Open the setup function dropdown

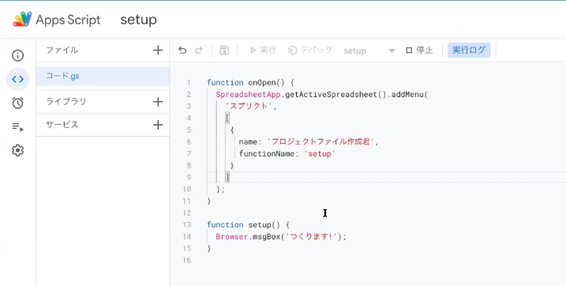(x=369, y=51)
